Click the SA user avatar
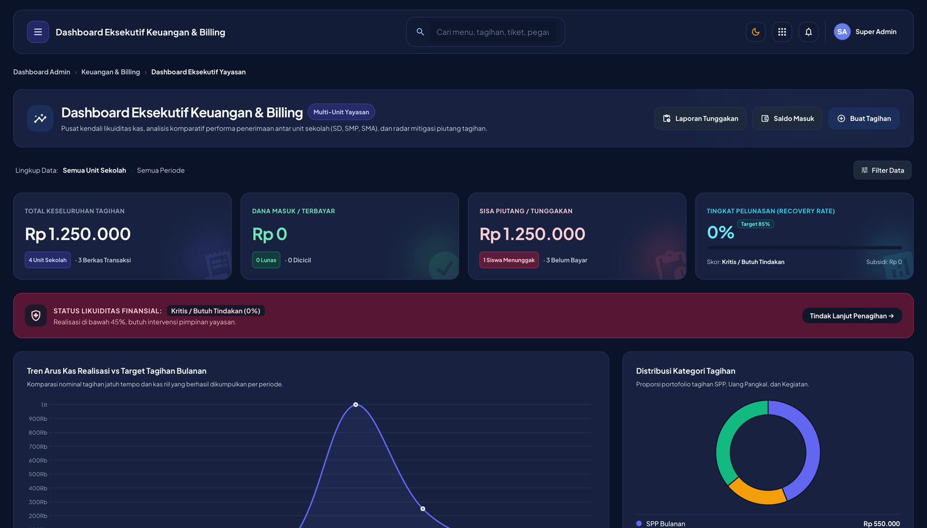The image size is (927, 528). [842, 32]
